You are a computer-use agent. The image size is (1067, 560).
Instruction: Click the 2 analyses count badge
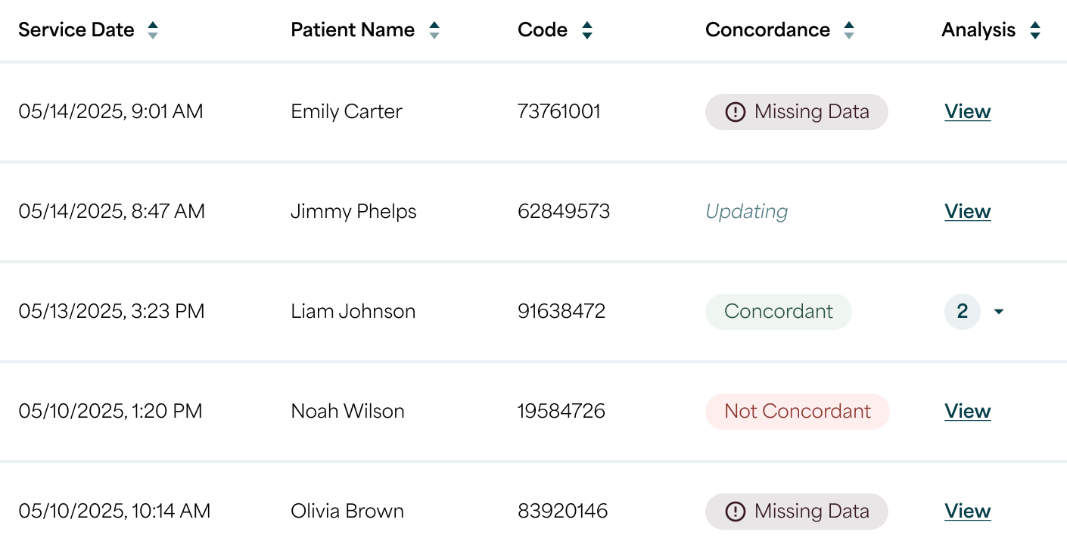[x=962, y=312]
